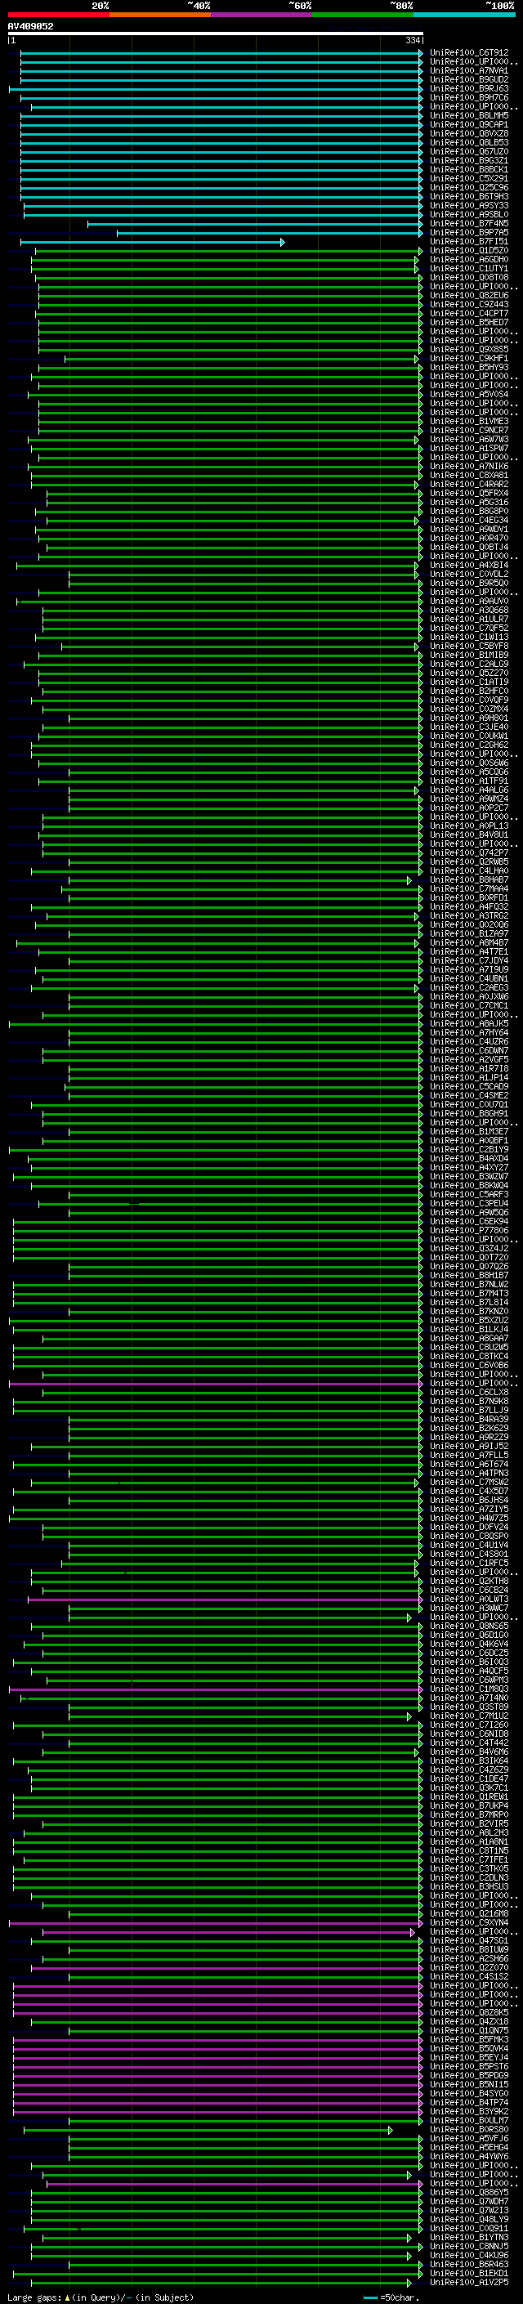Viewport: 523px width, 2304px height.
Task: Click hit label UniRef100_P77806
Action: [469, 1231]
